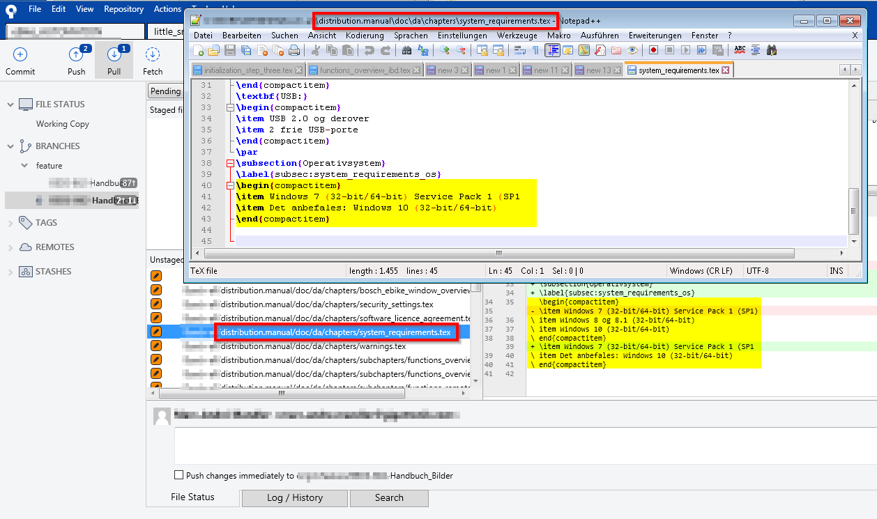Click the Open file icon in Notepad++

(x=214, y=50)
